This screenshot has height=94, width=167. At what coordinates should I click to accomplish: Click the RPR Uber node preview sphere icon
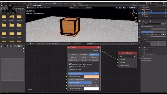click(x=98, y=47)
